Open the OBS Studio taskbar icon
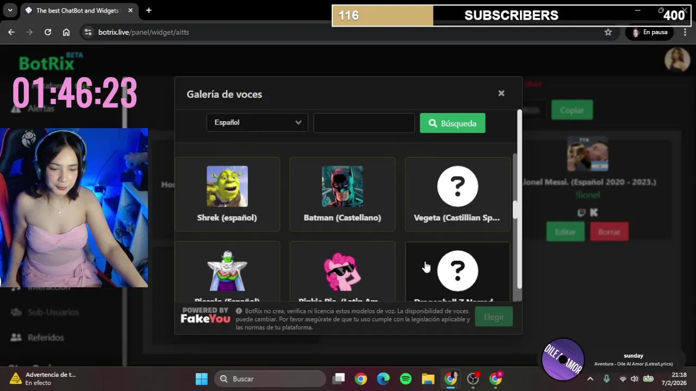The image size is (696, 391). (x=473, y=379)
